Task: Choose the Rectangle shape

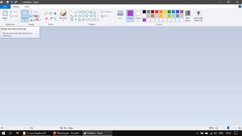Action: click(83, 12)
